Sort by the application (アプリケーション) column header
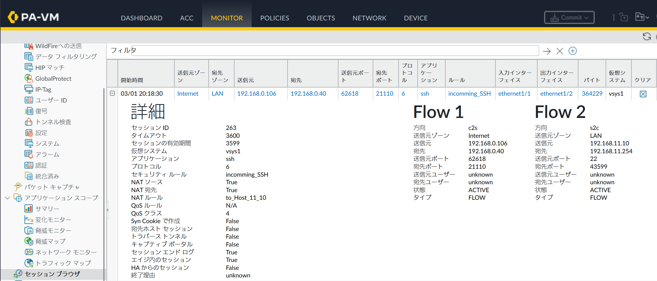 point(431,73)
